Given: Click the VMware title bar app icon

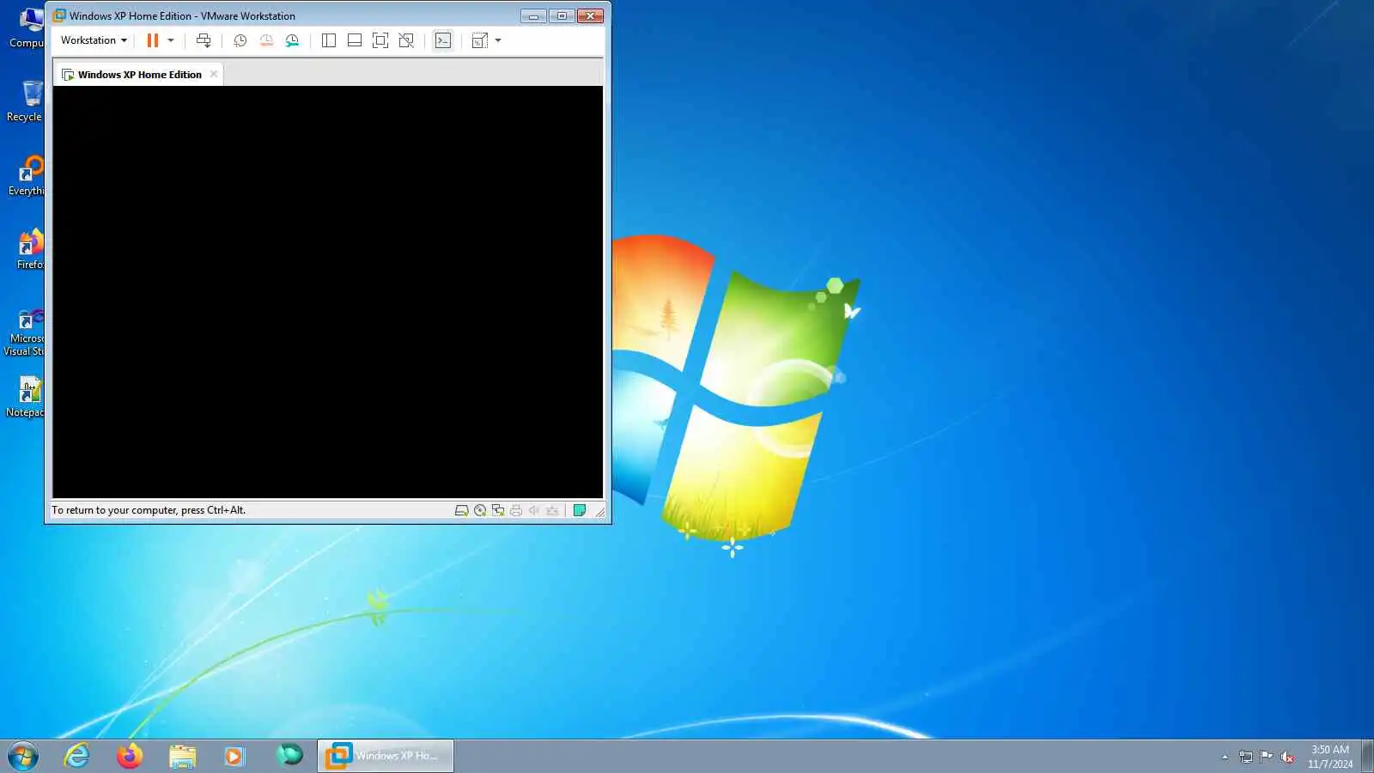Looking at the screenshot, I should pos(59,15).
